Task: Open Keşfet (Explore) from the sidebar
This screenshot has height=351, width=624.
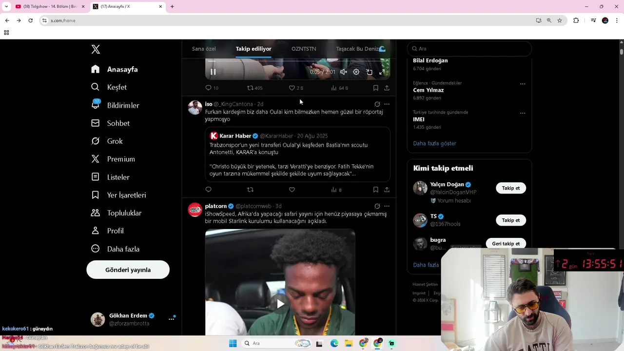Action: 109,87
